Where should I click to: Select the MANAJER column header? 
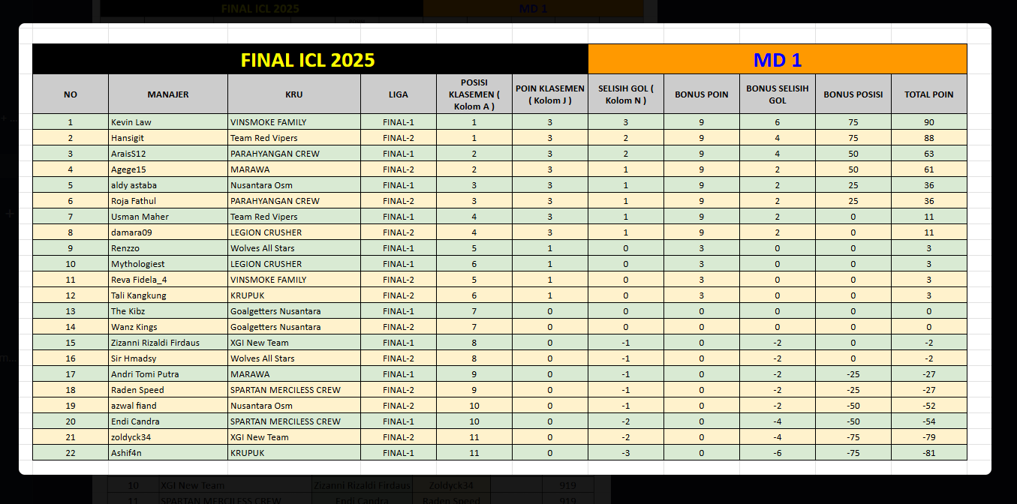[x=168, y=94]
